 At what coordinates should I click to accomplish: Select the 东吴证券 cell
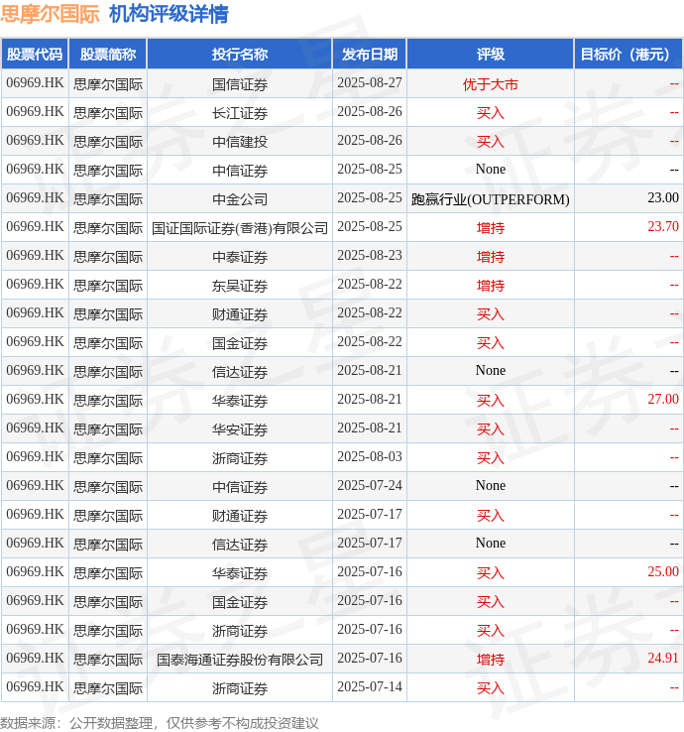(x=240, y=286)
